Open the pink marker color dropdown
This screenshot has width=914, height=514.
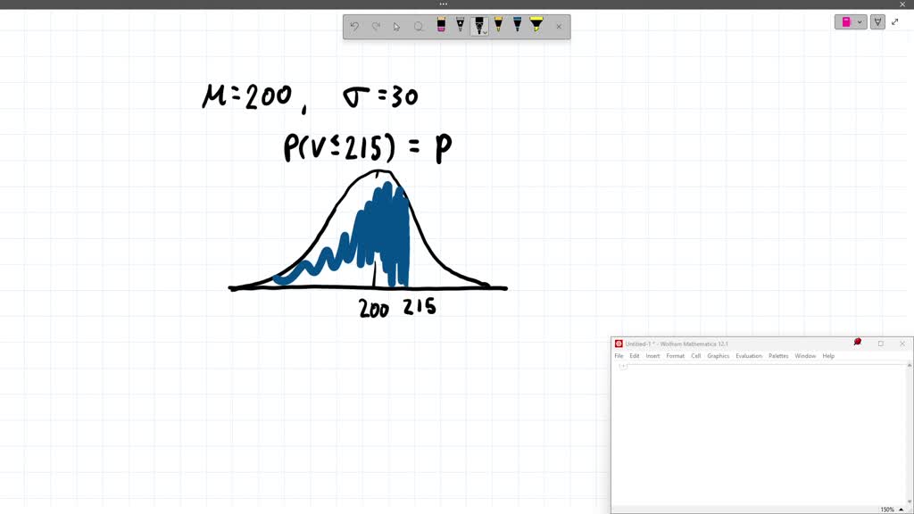pyautogui.click(x=859, y=21)
